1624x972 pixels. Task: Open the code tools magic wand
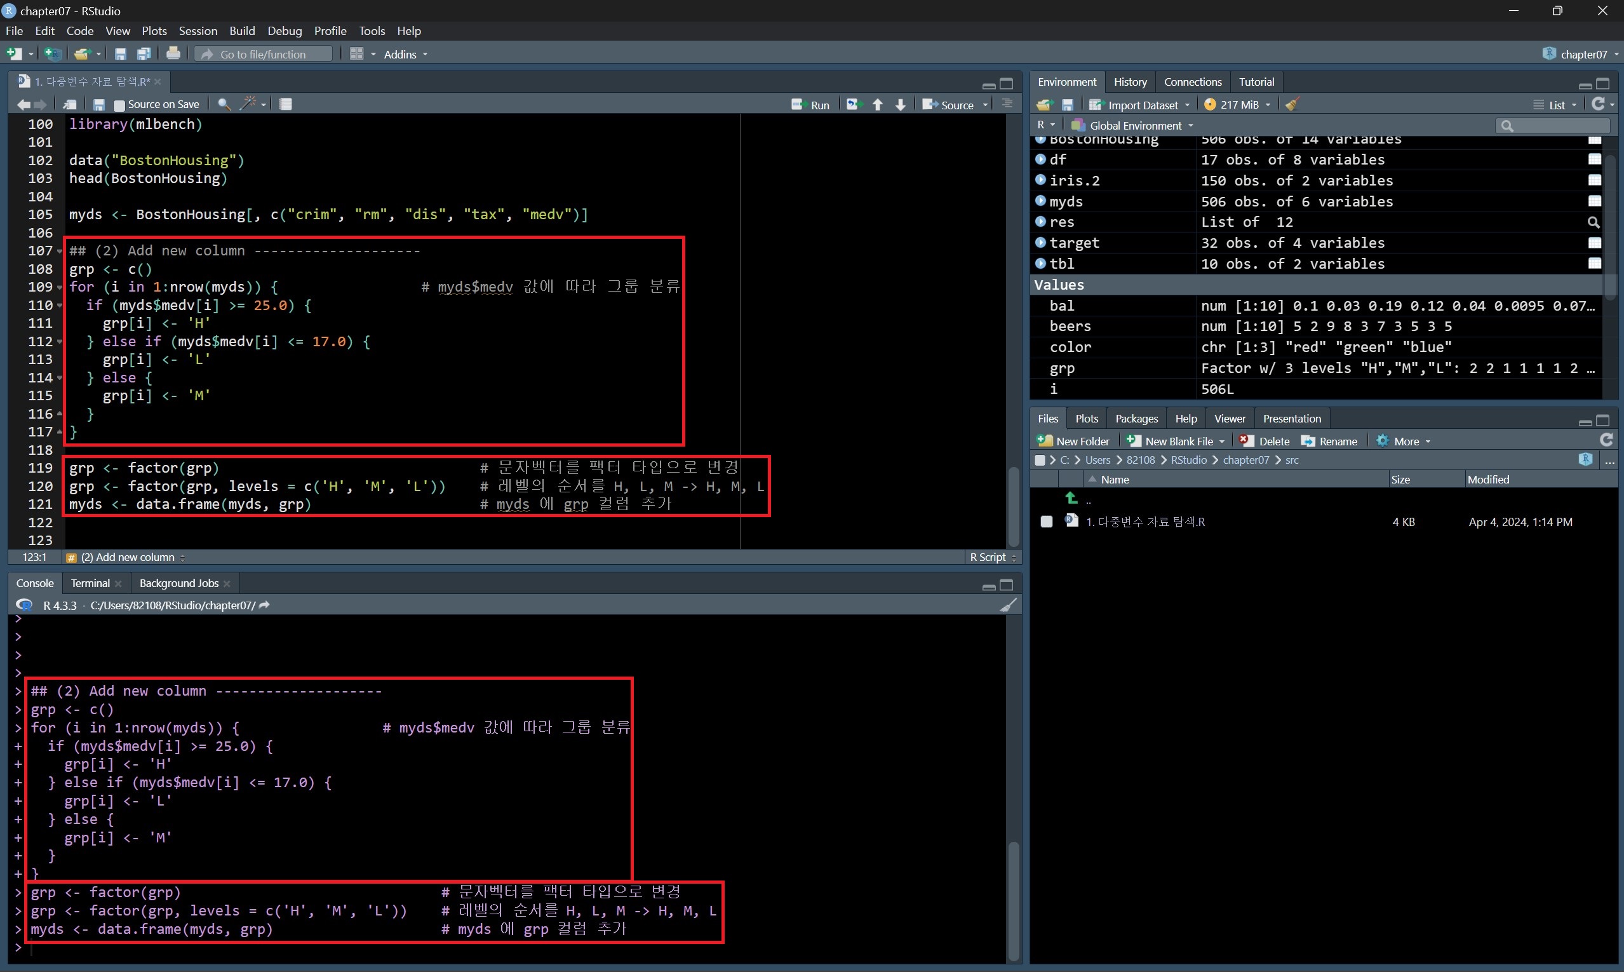pyautogui.click(x=249, y=104)
